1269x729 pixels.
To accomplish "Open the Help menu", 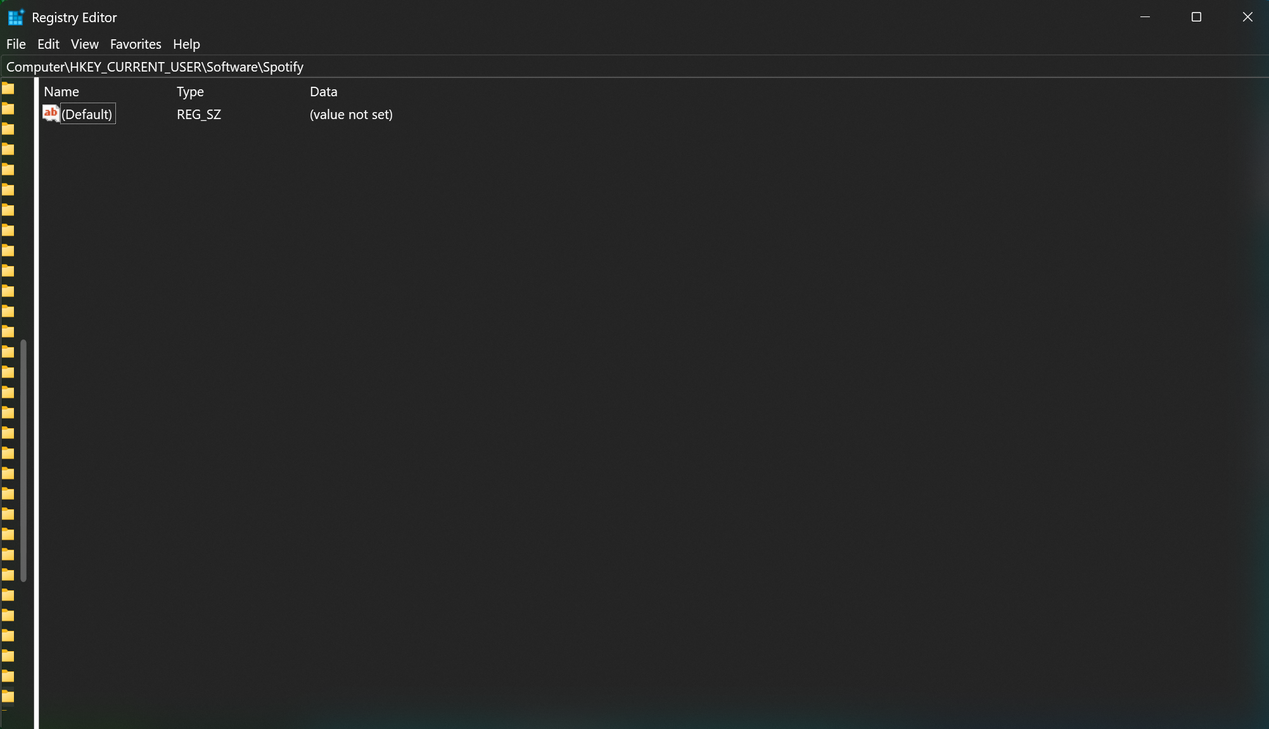I will point(186,44).
